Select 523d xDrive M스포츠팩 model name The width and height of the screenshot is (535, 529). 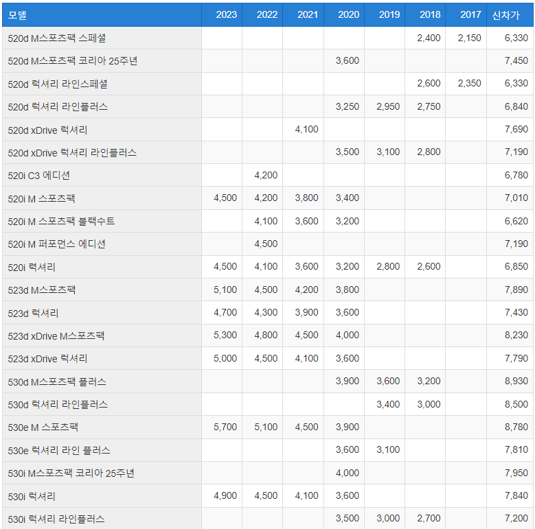56,336
